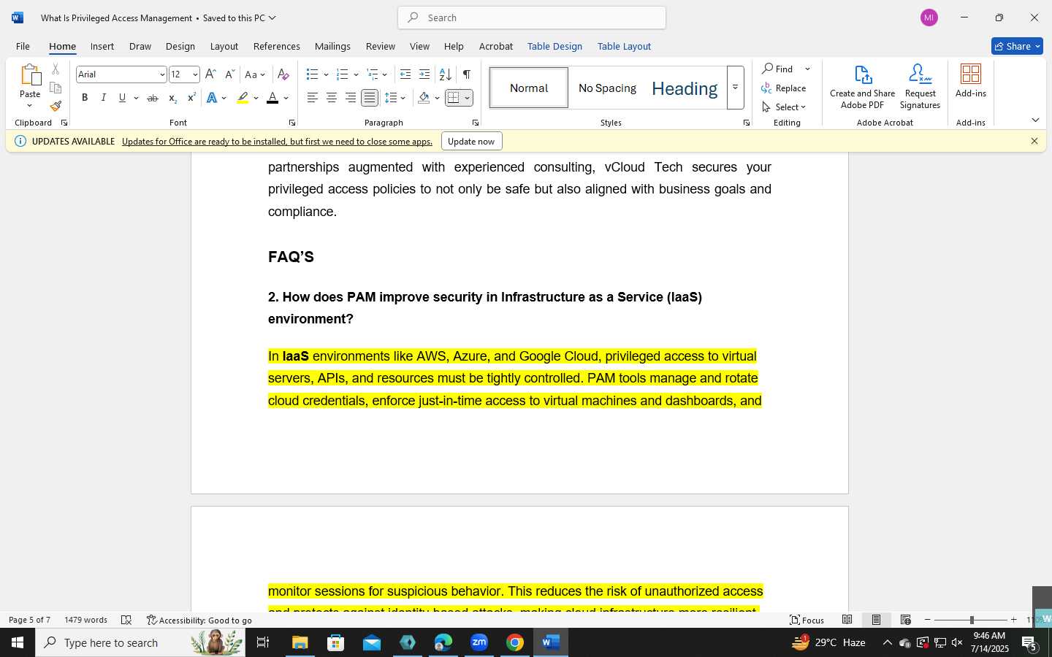Open the Updates for Office link
The width and height of the screenshot is (1052, 657).
point(277,141)
